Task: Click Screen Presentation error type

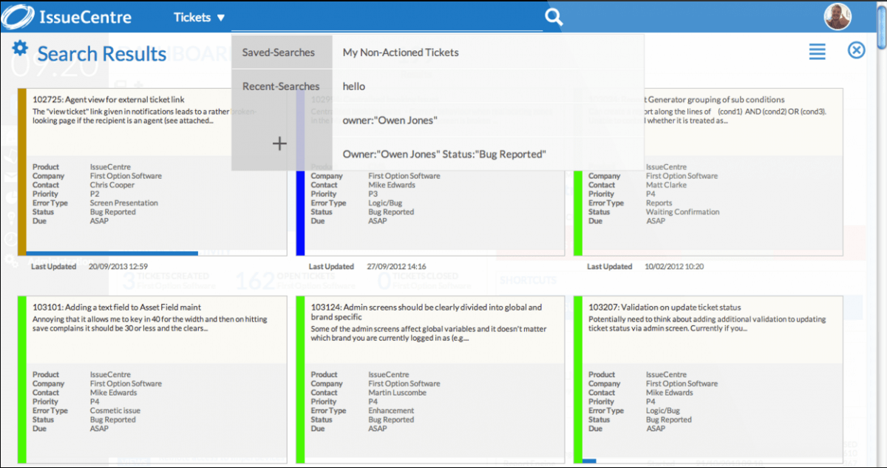Action: point(124,203)
